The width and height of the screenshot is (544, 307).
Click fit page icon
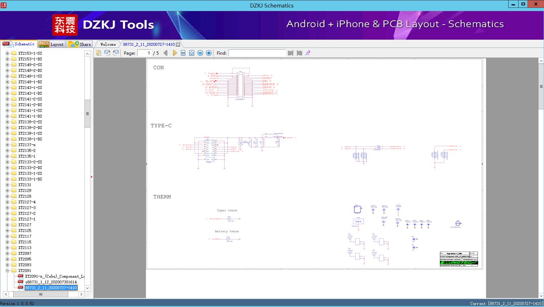tap(192, 53)
